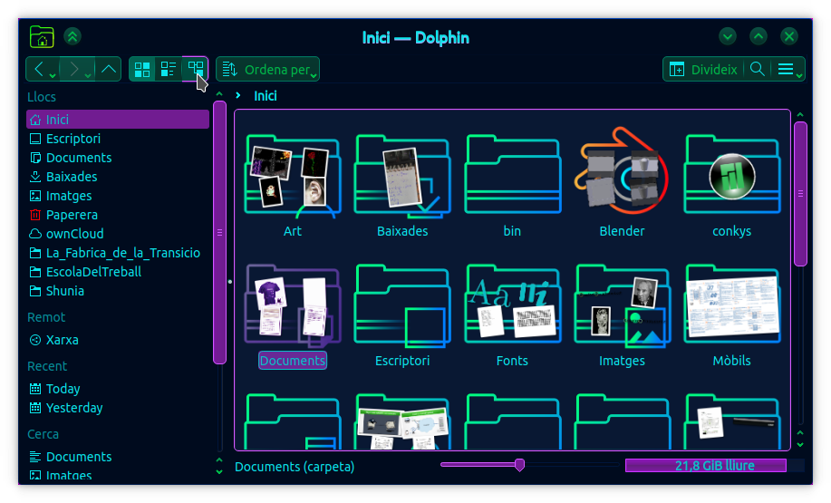This screenshot has height=503, width=831.
Task: Click the places panel scrollbar handle
Action: (x=219, y=232)
